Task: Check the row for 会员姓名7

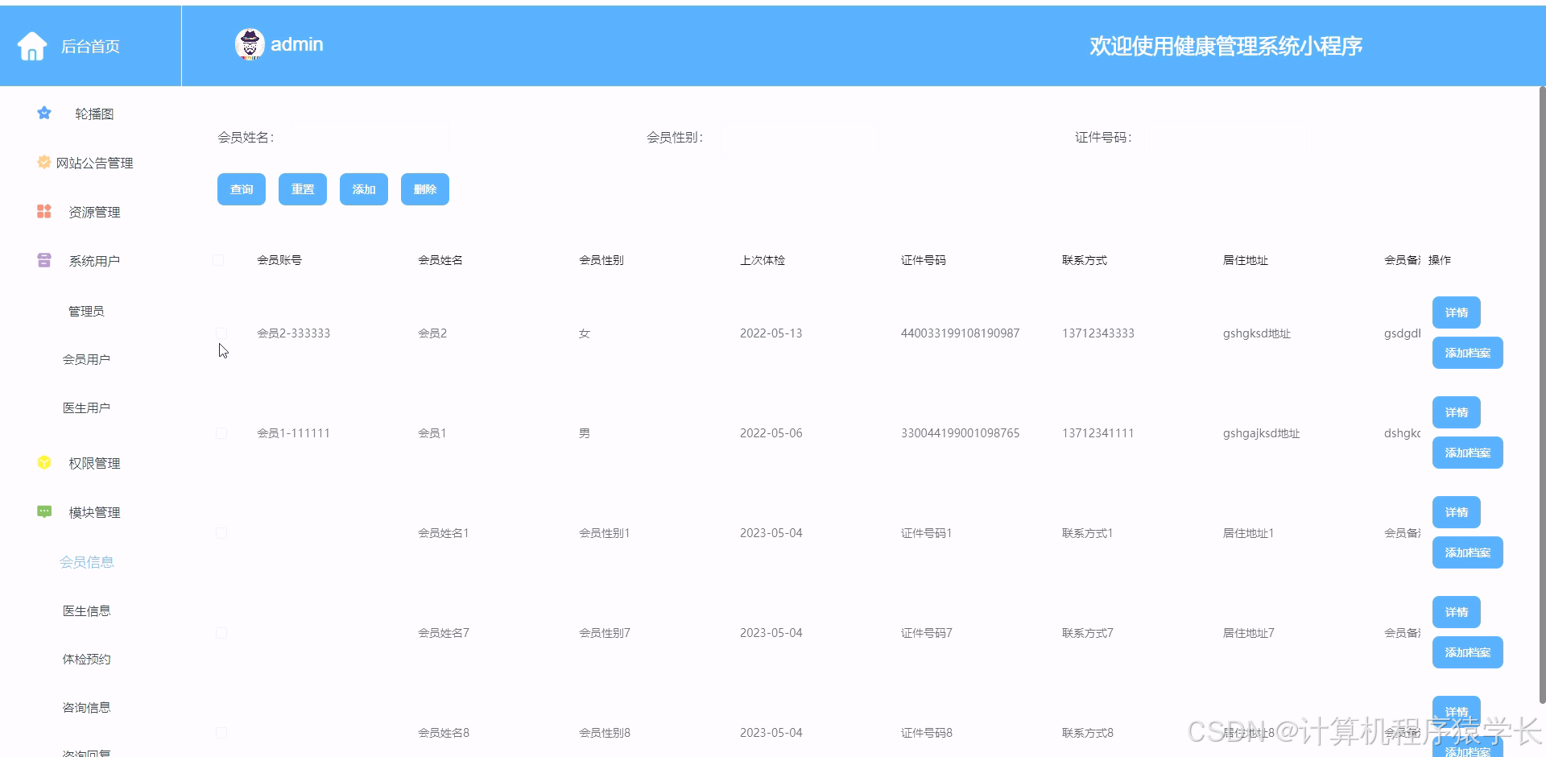Action: tap(221, 633)
